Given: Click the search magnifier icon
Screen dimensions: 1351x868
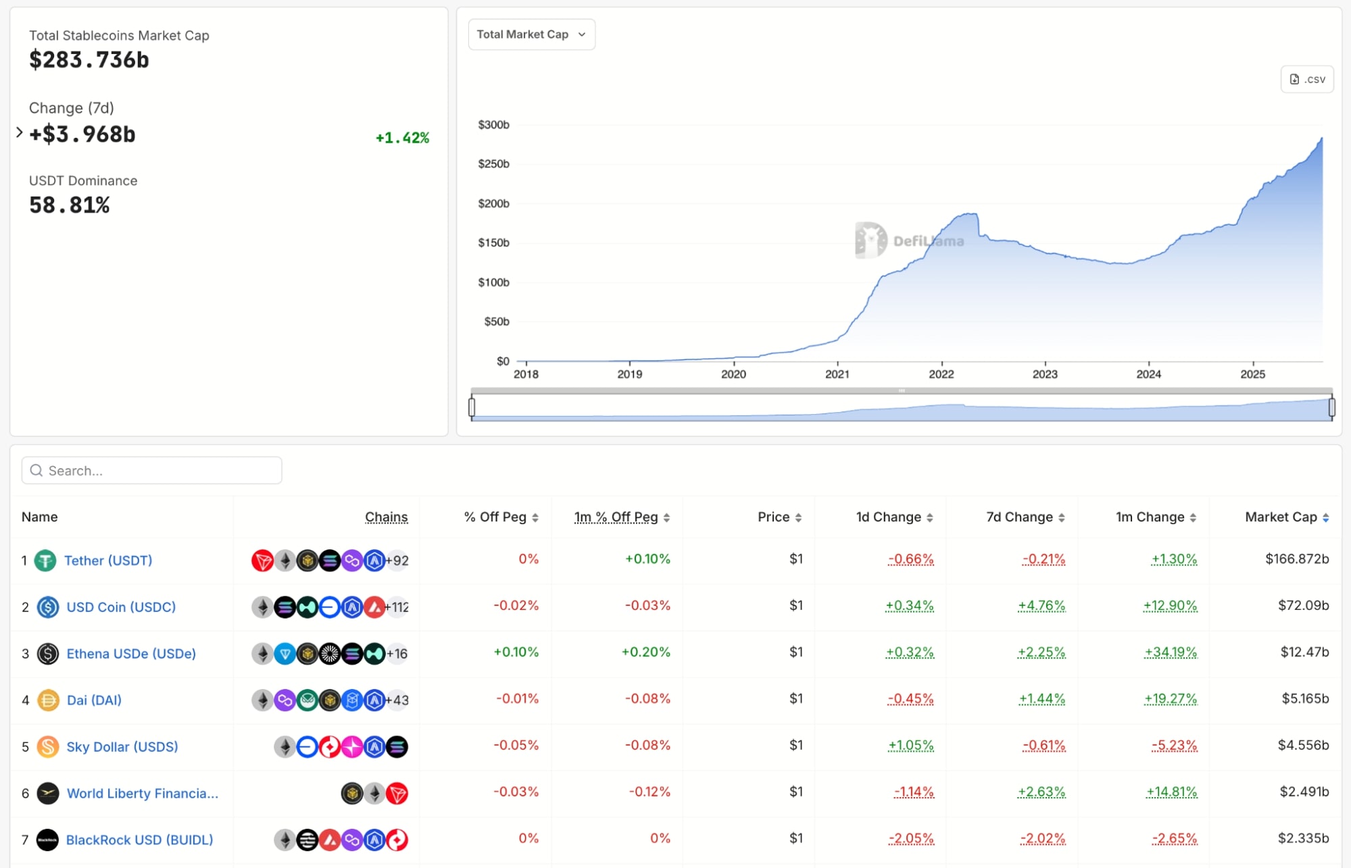Looking at the screenshot, I should coord(36,470).
